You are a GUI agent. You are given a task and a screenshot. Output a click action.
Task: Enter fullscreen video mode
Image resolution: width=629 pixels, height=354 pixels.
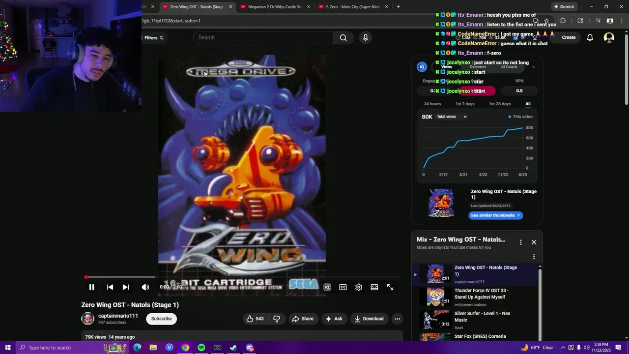point(390,287)
